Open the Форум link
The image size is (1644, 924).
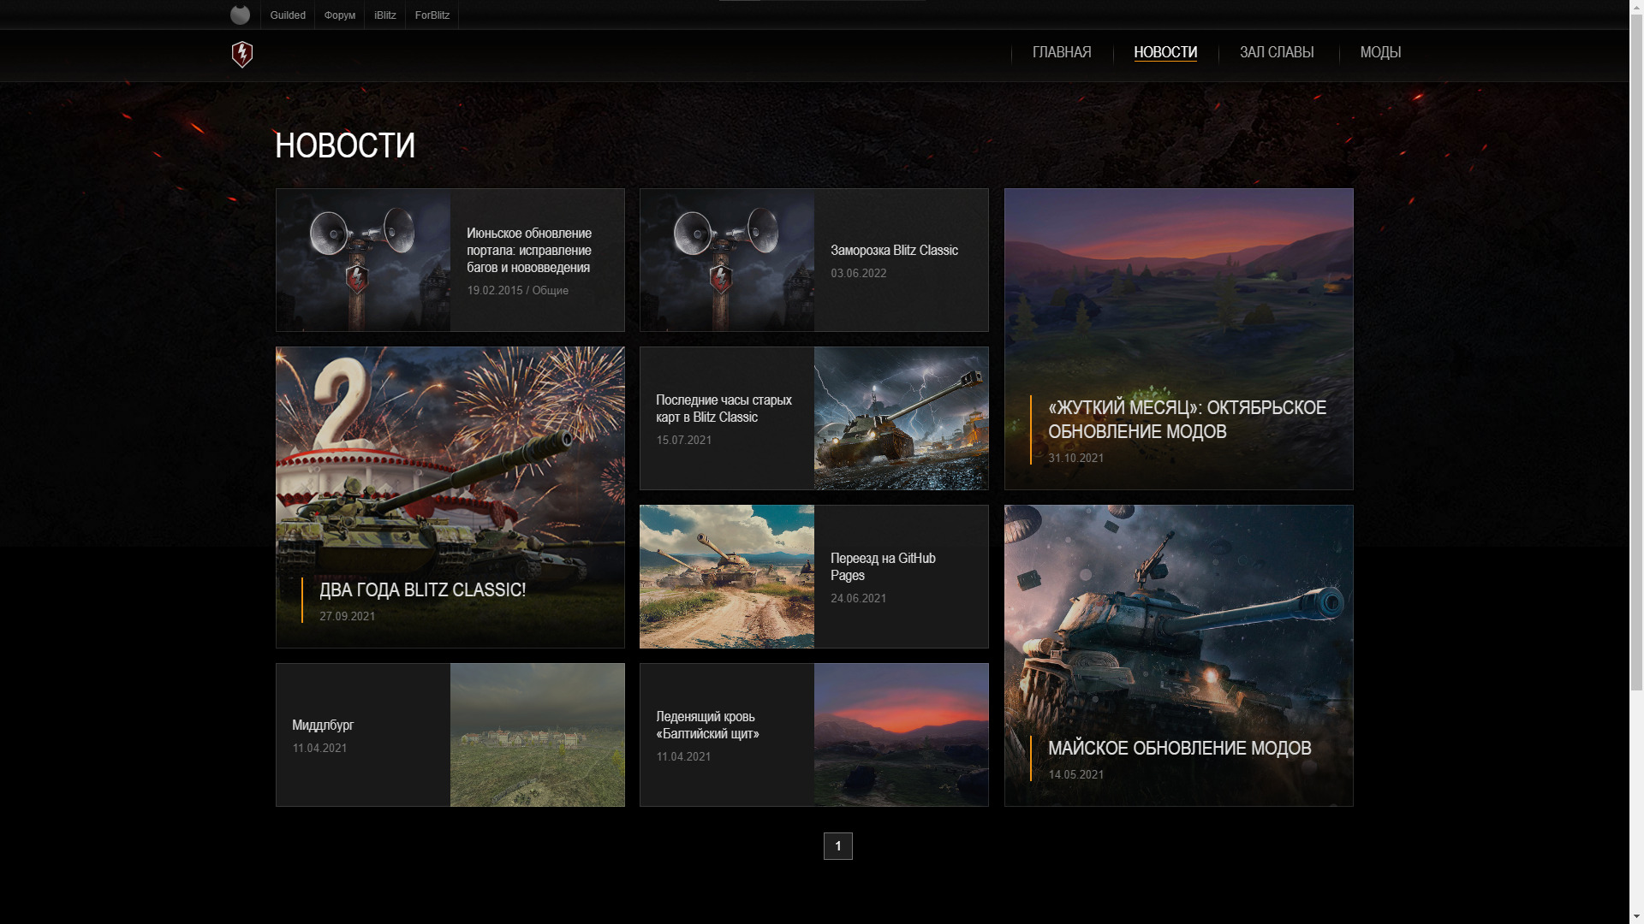coord(339,15)
